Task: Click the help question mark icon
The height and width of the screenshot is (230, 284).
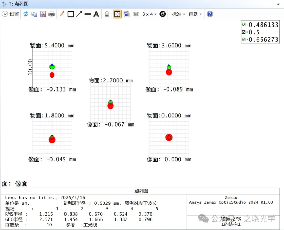Action: [x=210, y=14]
